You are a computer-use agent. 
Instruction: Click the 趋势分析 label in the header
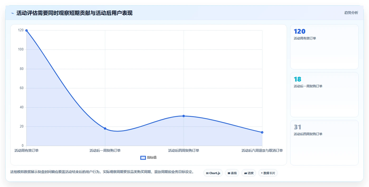click(x=351, y=13)
